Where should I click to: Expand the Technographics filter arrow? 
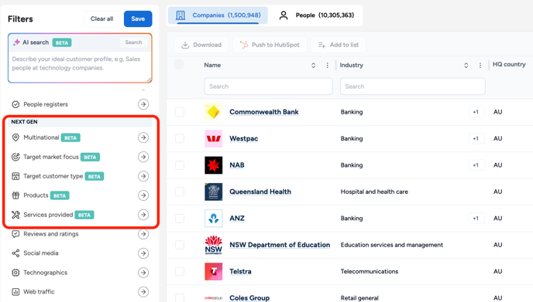click(143, 273)
